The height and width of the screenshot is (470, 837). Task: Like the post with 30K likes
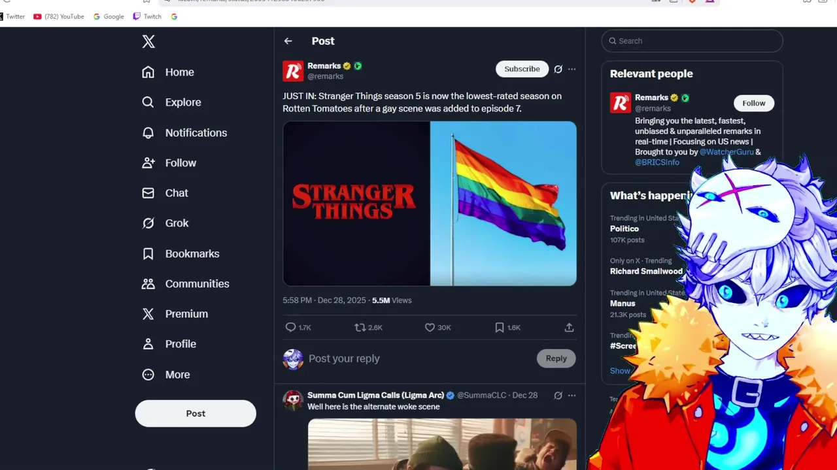[x=437, y=327]
